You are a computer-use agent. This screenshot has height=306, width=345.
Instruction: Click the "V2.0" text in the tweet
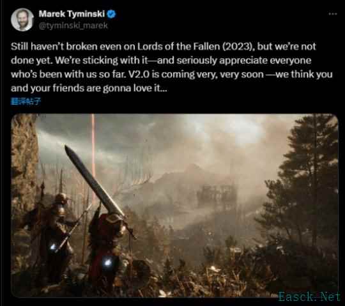coord(139,75)
